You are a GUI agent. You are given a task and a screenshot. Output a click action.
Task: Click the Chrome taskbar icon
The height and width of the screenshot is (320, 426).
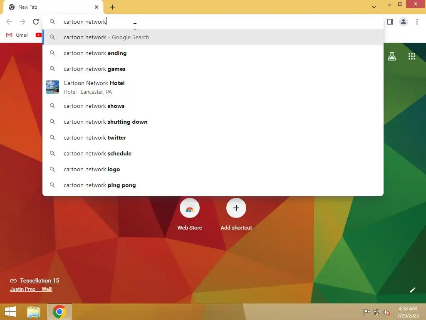coord(59,312)
